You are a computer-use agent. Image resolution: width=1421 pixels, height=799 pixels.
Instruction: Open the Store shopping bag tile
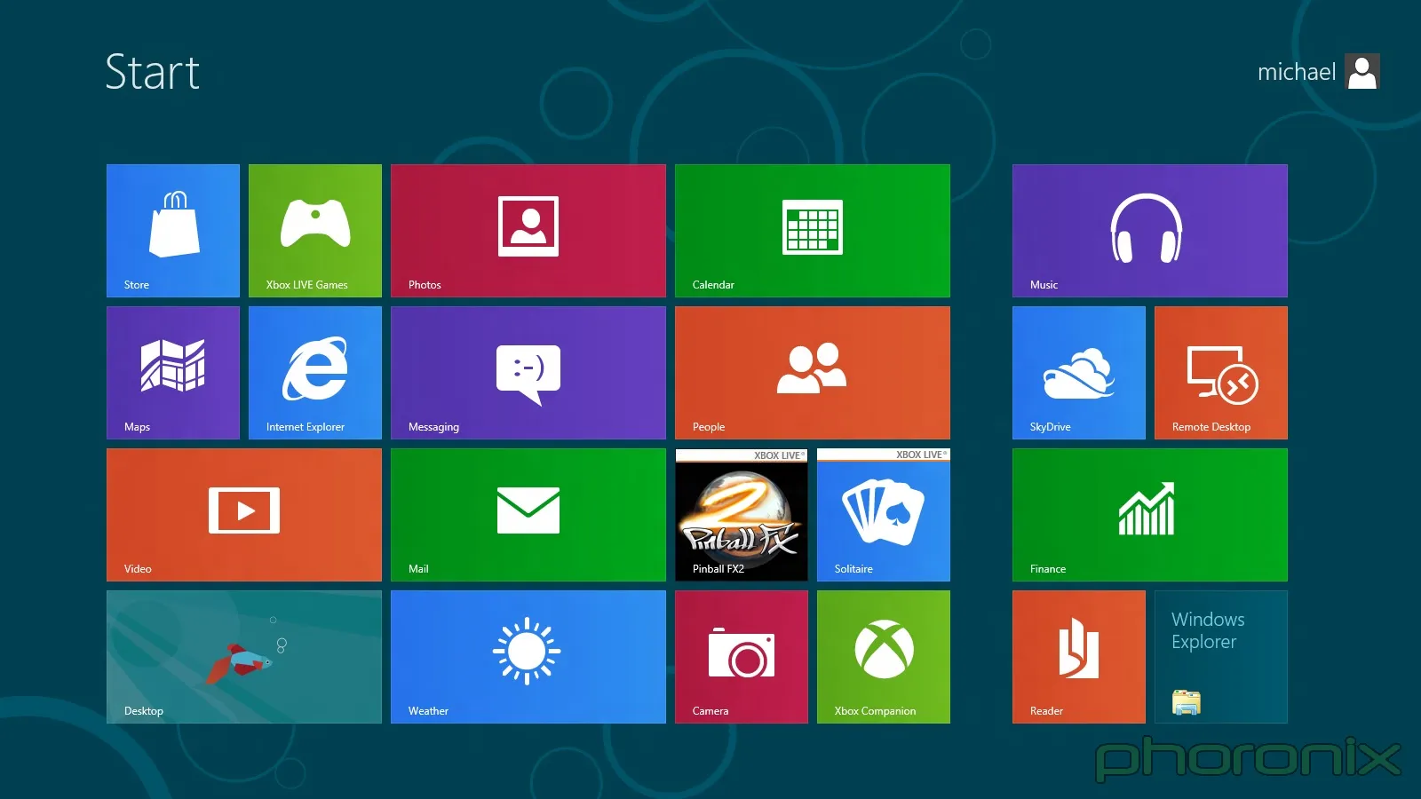[x=173, y=231]
